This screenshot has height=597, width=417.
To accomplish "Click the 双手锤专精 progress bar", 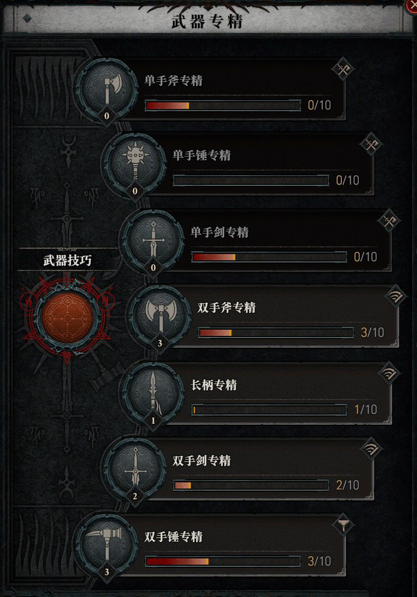I will tap(223, 561).
